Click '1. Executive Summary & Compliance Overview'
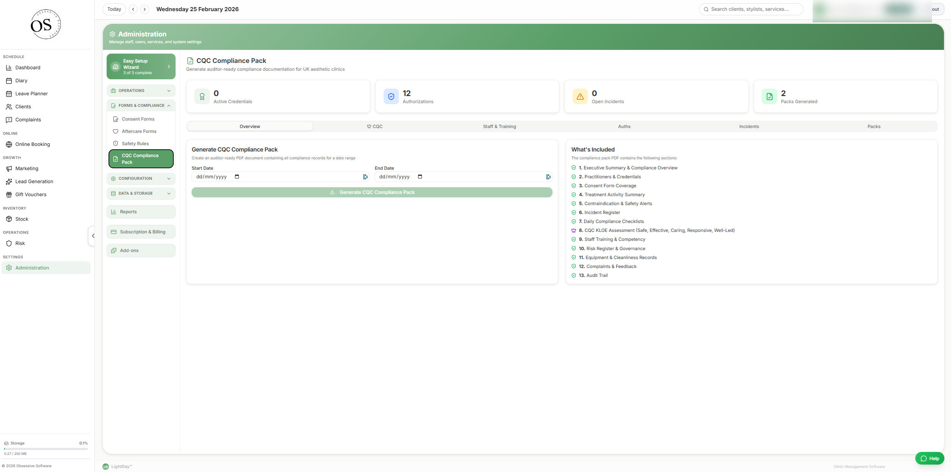Image resolution: width=951 pixels, height=472 pixels. click(x=628, y=168)
